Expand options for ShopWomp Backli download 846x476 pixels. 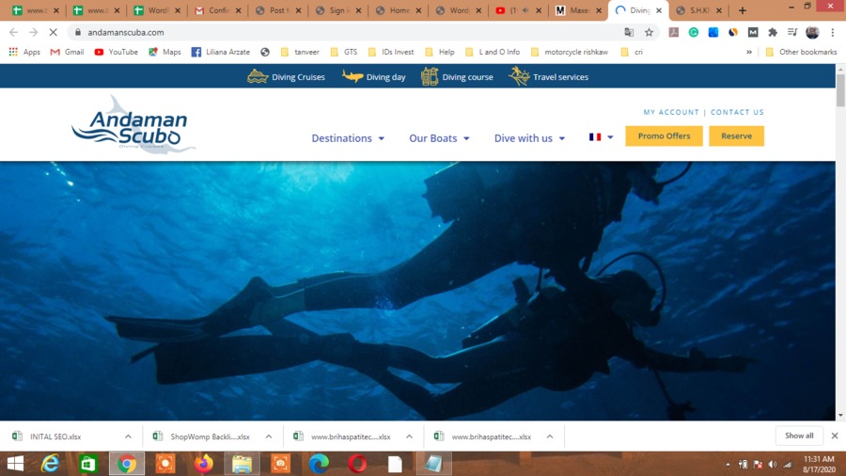[269, 436]
